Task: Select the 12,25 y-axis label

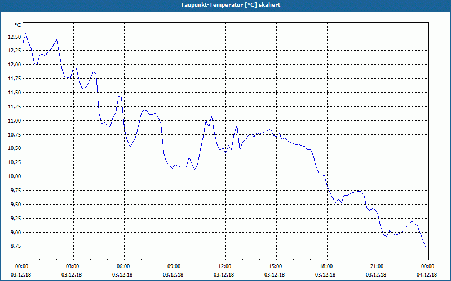Action: click(15, 51)
